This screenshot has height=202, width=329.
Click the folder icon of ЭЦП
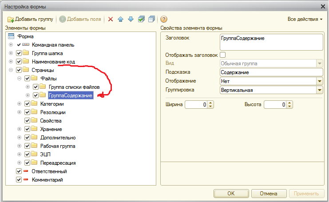34,154
